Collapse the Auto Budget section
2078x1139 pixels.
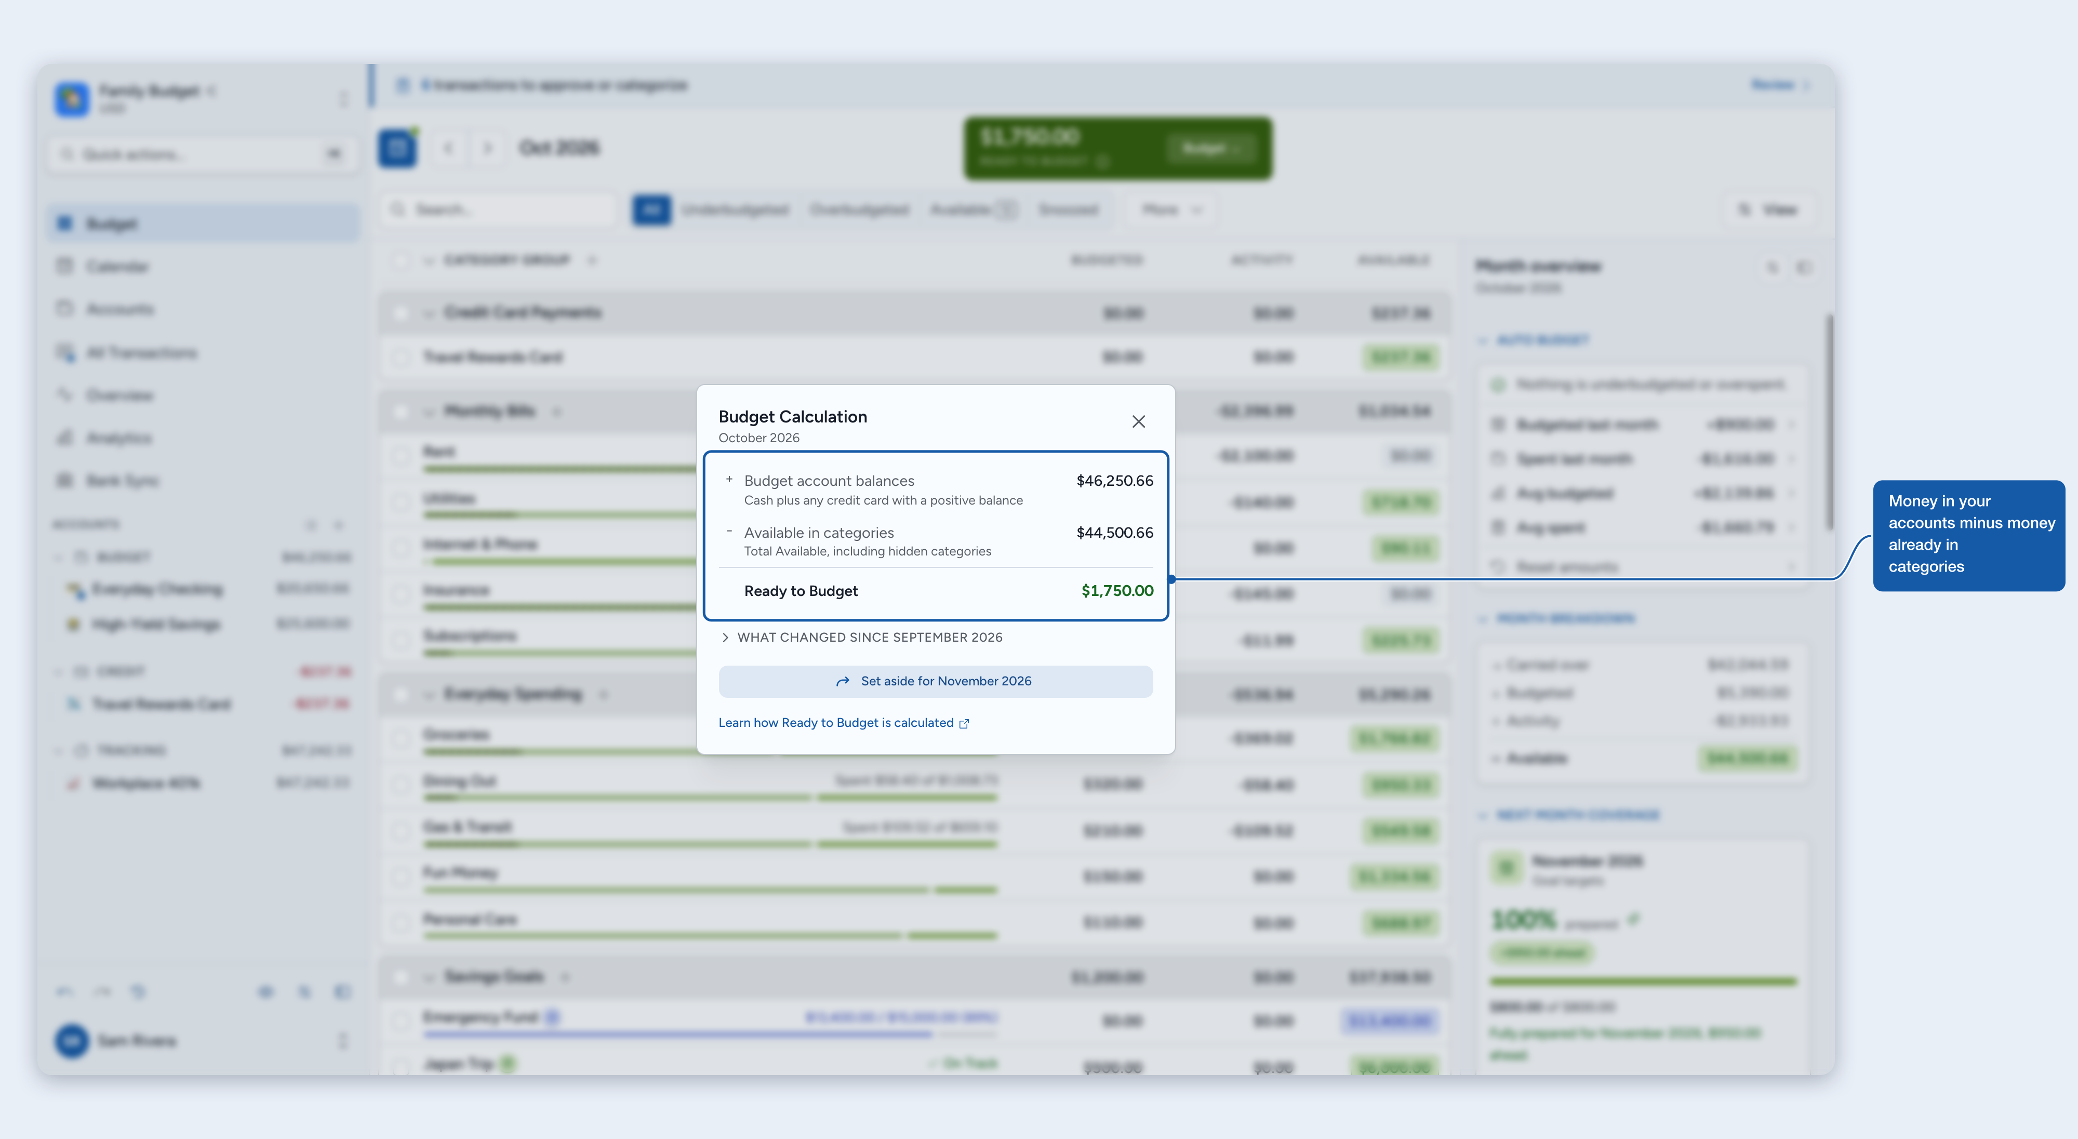tap(1483, 340)
